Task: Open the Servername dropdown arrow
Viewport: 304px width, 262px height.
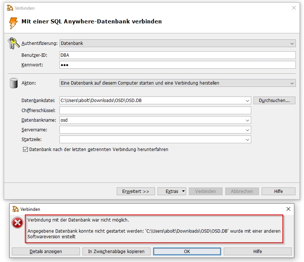Action: click(248, 130)
